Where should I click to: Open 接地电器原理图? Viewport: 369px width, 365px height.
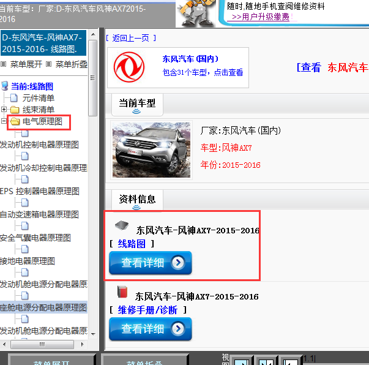pos(28,261)
